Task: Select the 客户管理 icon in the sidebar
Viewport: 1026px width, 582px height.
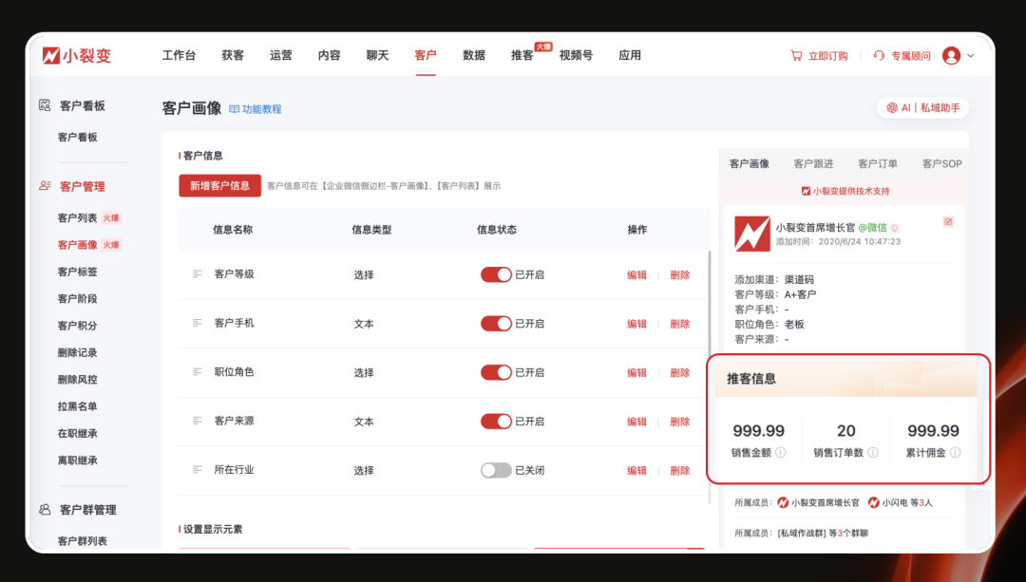Action: pyautogui.click(x=45, y=186)
